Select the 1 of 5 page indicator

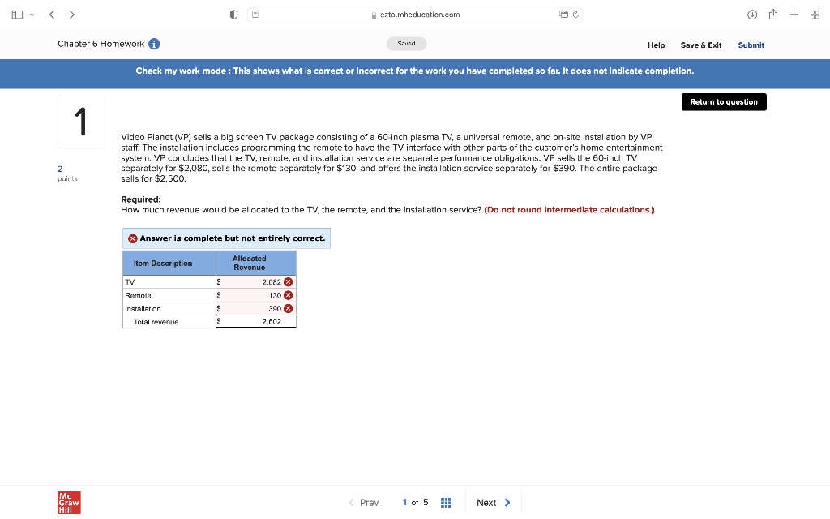click(414, 502)
